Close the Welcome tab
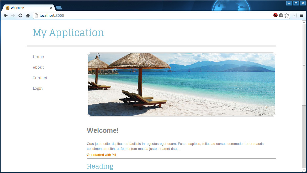 click(x=51, y=8)
